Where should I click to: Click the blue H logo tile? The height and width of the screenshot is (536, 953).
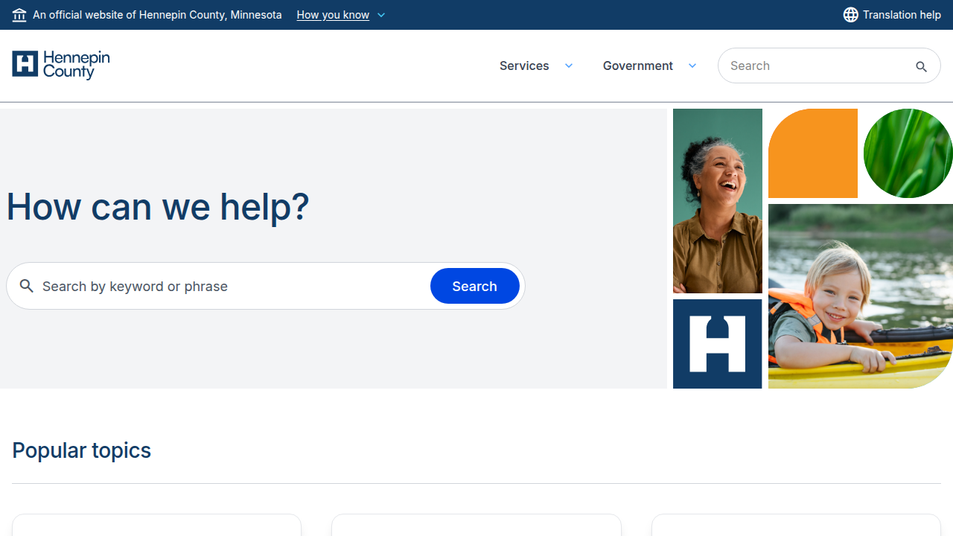718,344
